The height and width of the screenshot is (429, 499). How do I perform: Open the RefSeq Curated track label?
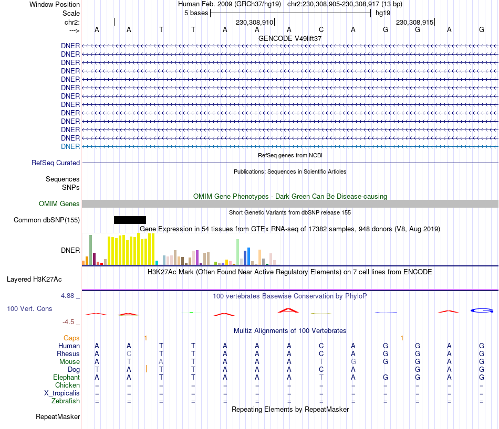point(56,163)
